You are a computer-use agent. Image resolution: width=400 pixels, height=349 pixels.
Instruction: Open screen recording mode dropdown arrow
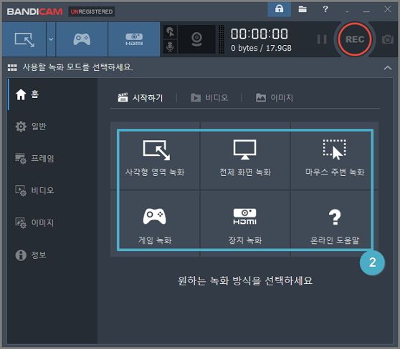[51, 39]
